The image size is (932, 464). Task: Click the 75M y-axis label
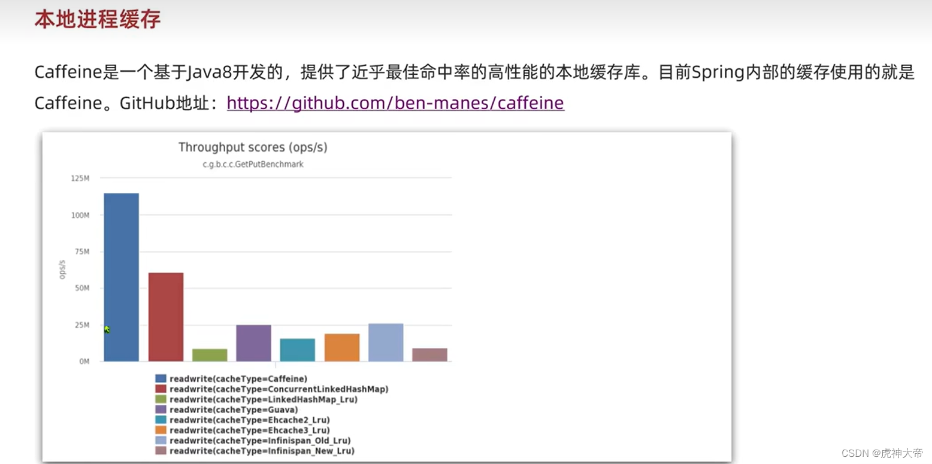(x=81, y=251)
